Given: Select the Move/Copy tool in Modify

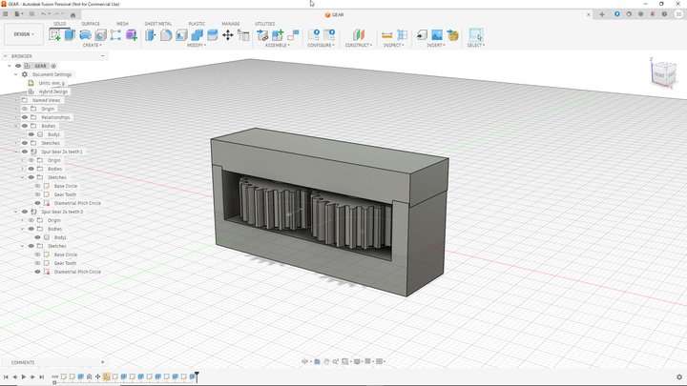Looking at the screenshot, I should pos(227,35).
